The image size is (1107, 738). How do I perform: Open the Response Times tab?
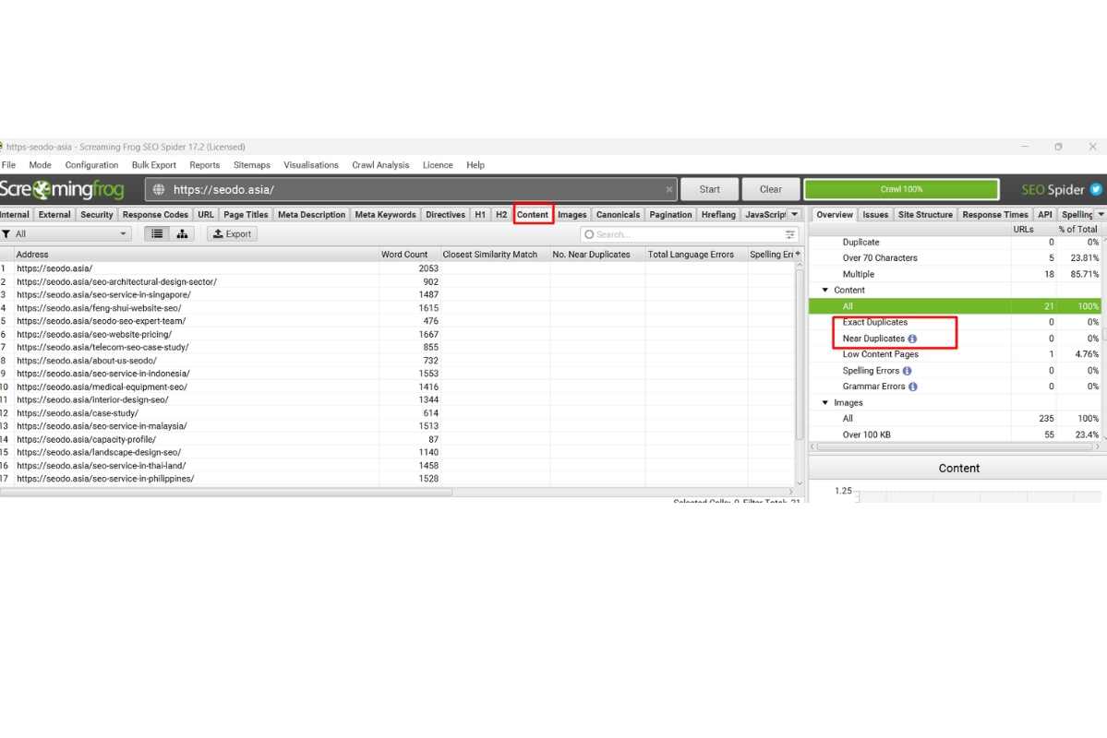click(995, 215)
